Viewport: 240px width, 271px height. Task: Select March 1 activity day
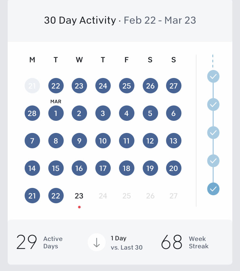(x=56, y=113)
